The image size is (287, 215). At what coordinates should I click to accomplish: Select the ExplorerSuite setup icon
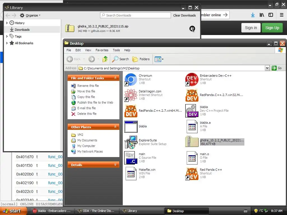(131, 142)
